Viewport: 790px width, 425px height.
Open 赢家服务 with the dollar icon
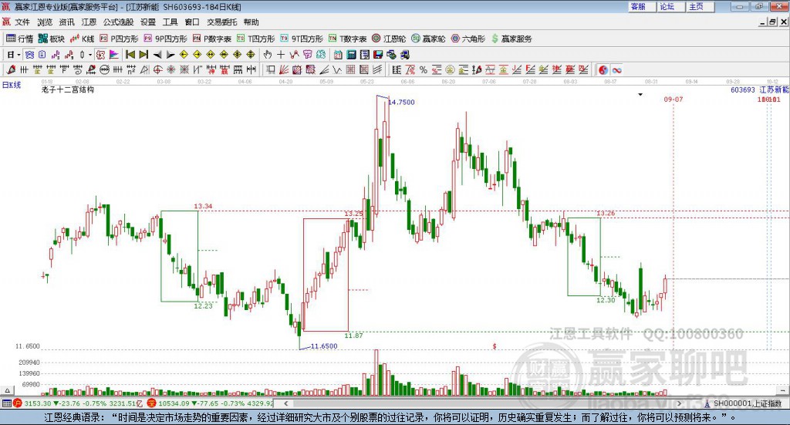click(511, 39)
